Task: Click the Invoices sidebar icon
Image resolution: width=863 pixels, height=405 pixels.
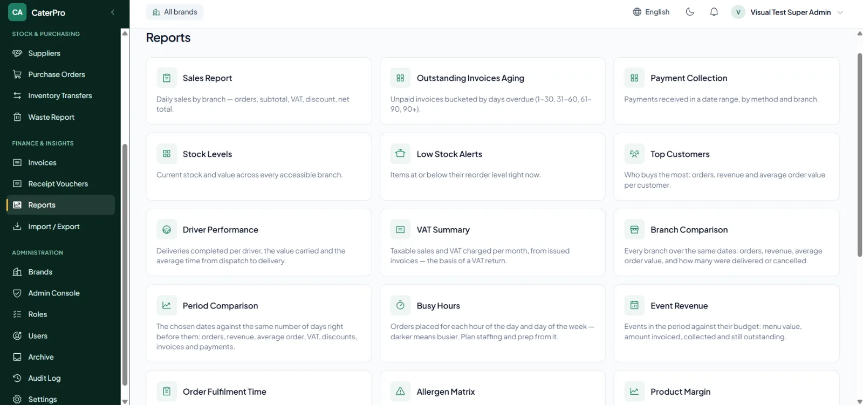Action: pyautogui.click(x=17, y=163)
